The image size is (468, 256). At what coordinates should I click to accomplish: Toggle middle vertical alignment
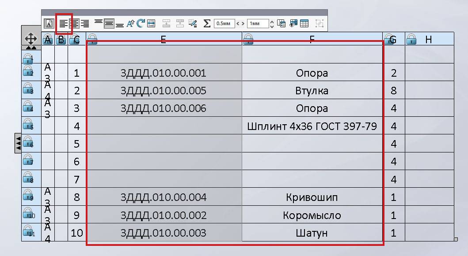click(x=109, y=23)
